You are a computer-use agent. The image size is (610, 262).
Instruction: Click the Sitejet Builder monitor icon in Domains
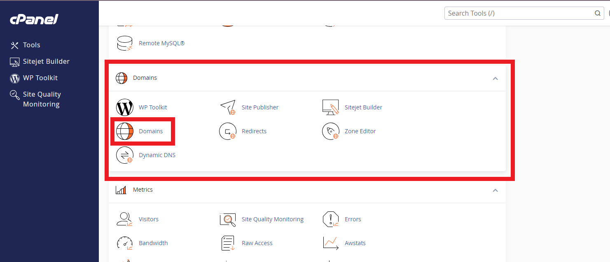tap(331, 107)
